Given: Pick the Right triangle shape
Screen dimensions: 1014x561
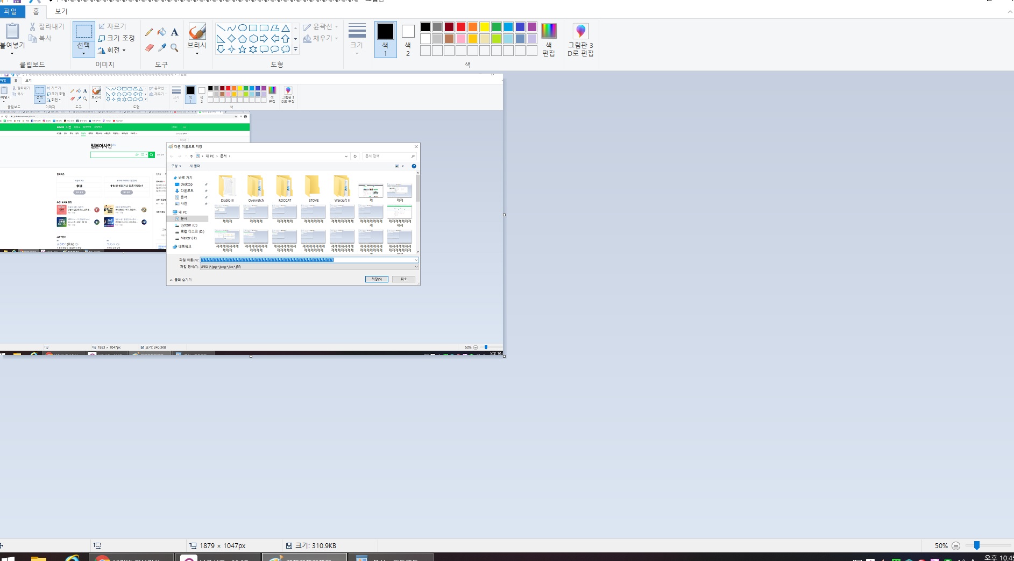Looking at the screenshot, I should pos(221,39).
